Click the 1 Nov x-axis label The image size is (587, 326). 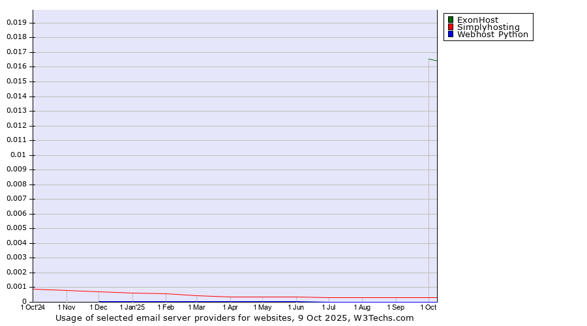click(x=67, y=307)
